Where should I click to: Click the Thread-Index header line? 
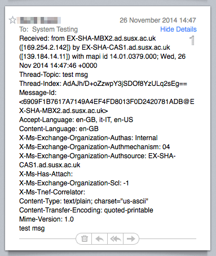[103, 84]
